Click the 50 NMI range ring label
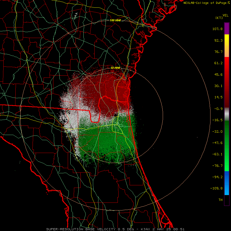The width and height of the screenshot is (231, 231). pyautogui.click(x=115, y=68)
